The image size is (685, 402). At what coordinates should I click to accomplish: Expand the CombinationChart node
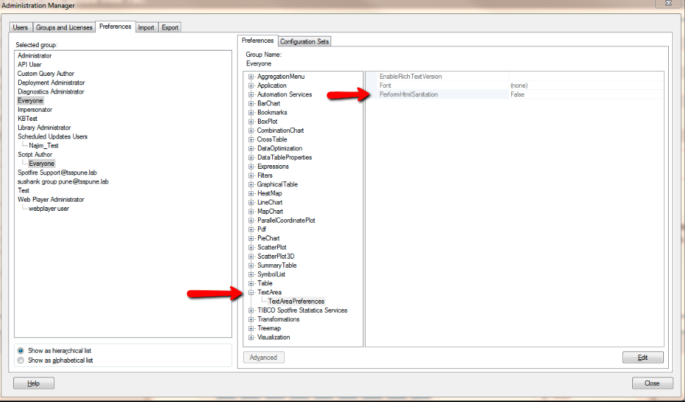click(251, 131)
